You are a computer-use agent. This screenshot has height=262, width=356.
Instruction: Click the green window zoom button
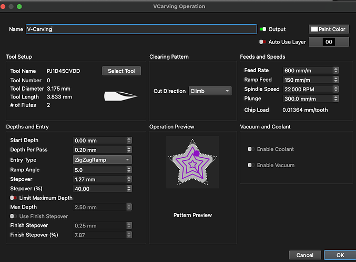tap(19, 7)
